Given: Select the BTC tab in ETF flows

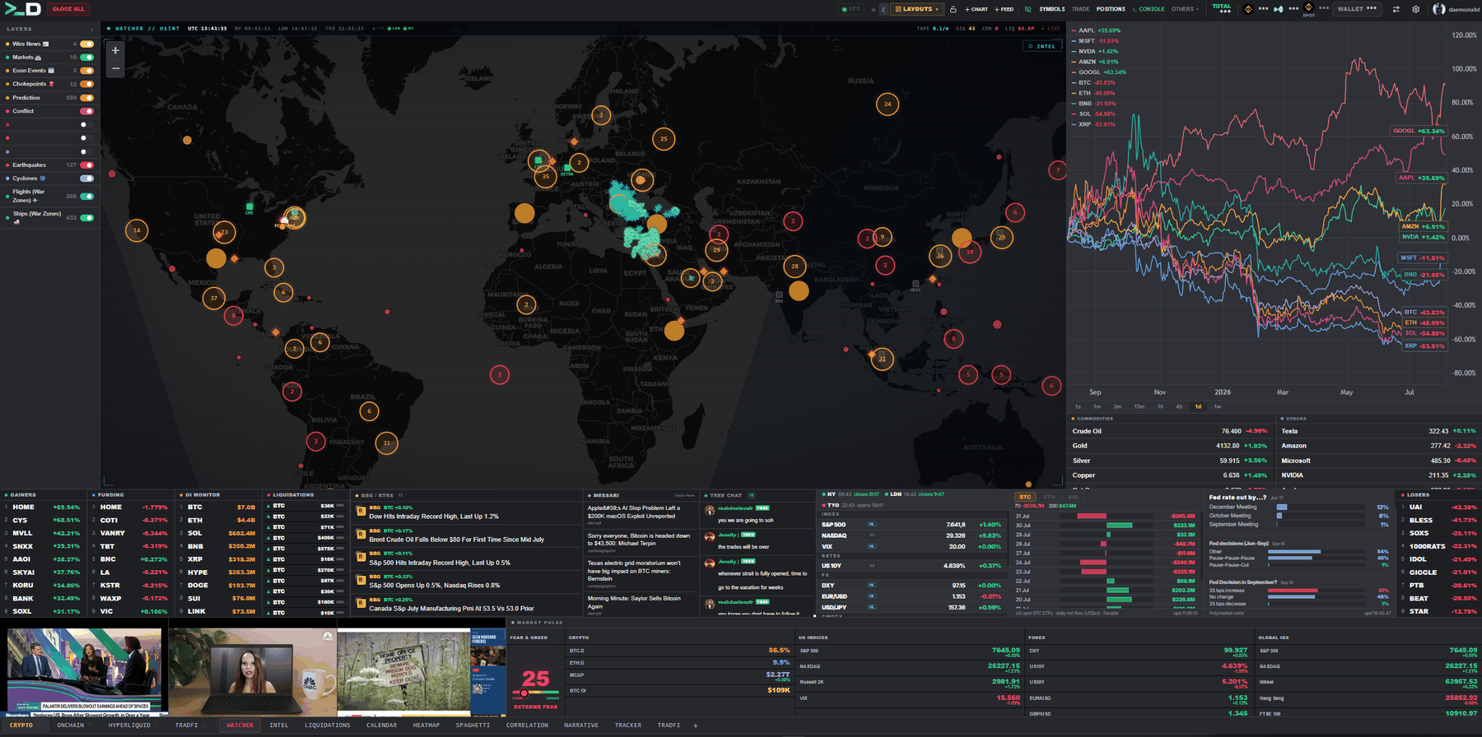Looking at the screenshot, I should 1025,497.
